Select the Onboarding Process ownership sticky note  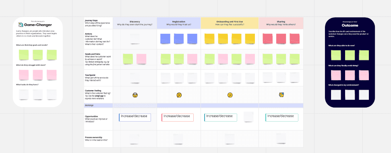(230, 139)
